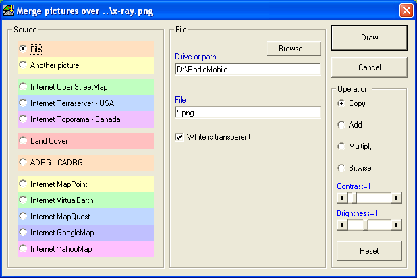Select ADRG - CADRG source
Viewport: 417px width, 278px height.
click(x=23, y=162)
